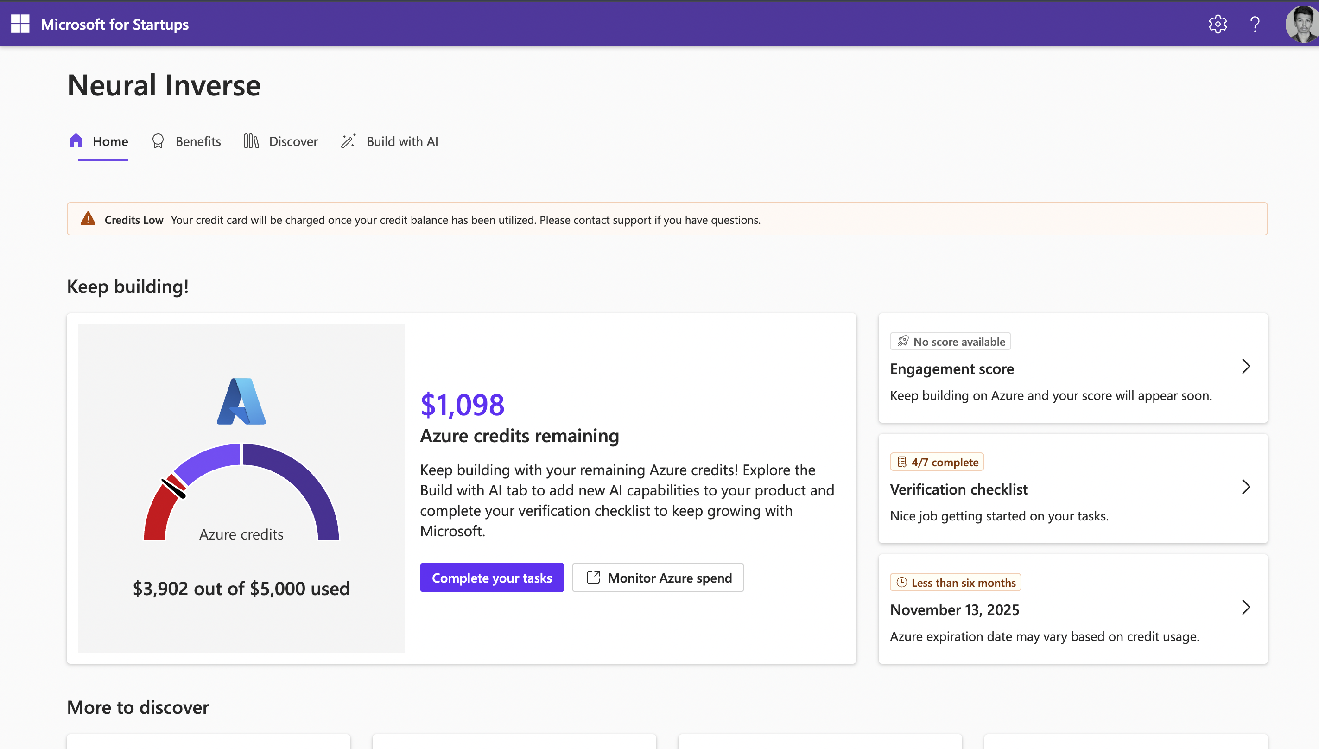This screenshot has width=1319, height=749.
Task: Click the rocket icon in No score available badge
Action: 902,341
